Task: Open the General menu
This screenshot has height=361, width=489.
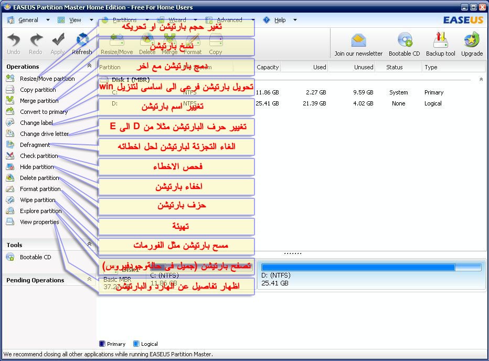Action: 28,20
